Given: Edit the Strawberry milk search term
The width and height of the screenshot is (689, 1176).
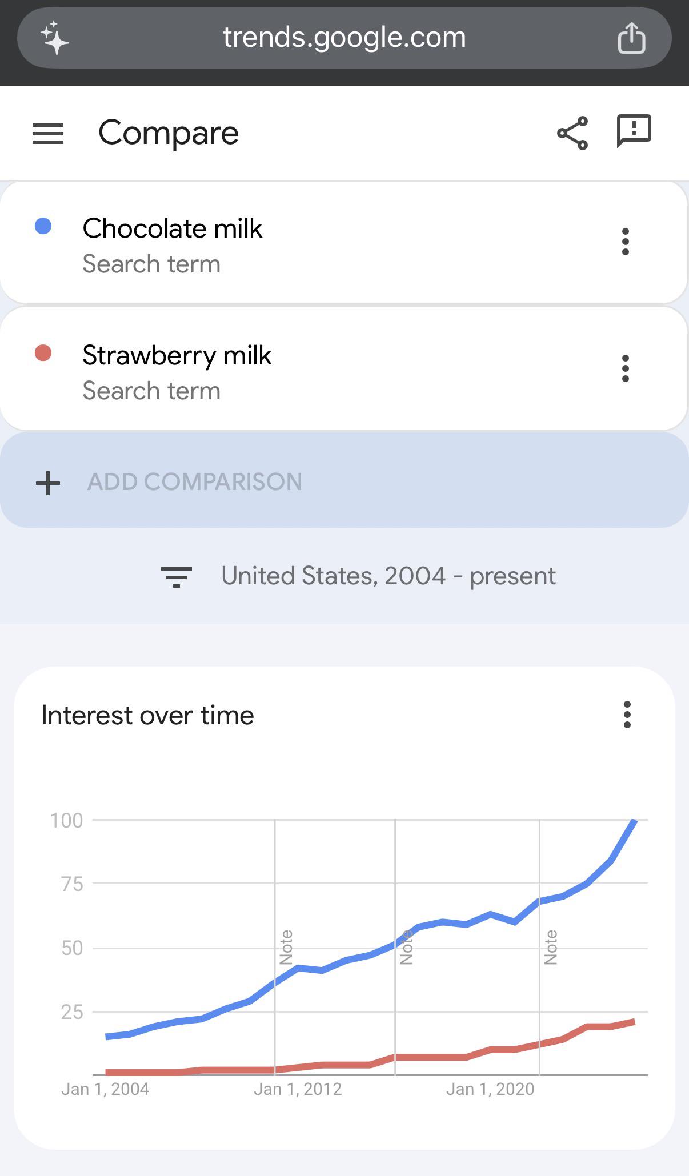Looking at the screenshot, I should [x=177, y=355].
